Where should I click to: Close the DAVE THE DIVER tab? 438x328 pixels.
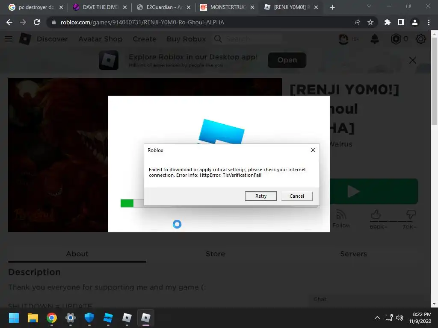click(125, 7)
